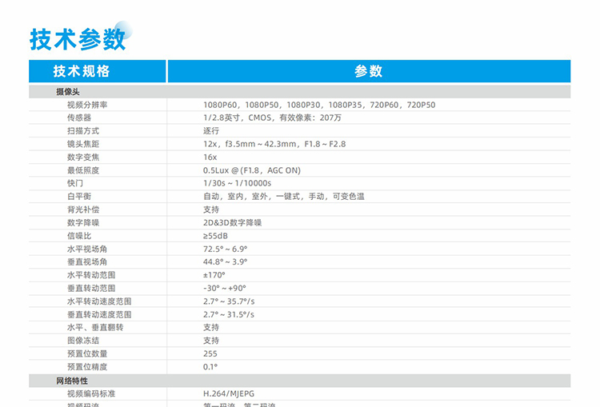Click the 传感器 row label
600x407 pixels.
[x=79, y=118]
